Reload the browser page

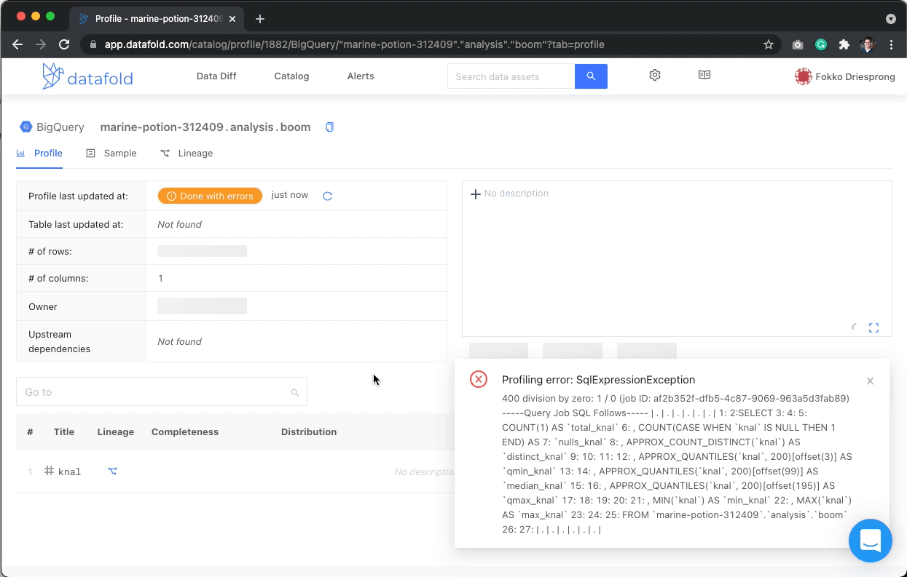[x=64, y=44]
